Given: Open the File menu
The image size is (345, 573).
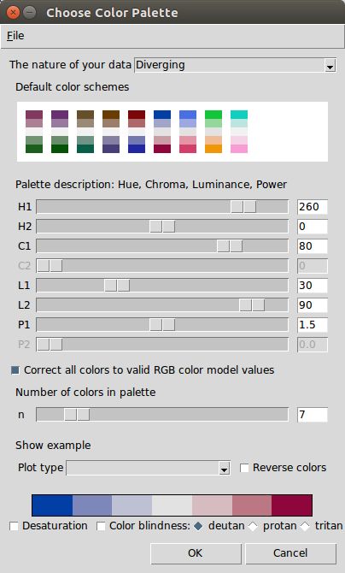Looking at the screenshot, I should point(15,36).
